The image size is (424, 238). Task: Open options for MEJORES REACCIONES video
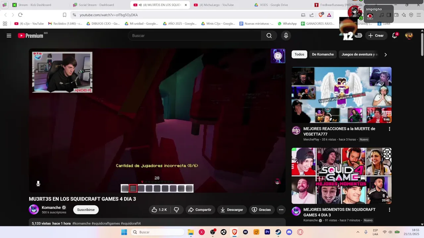[x=389, y=129]
